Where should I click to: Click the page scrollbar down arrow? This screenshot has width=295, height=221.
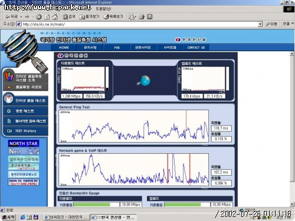tap(292, 204)
